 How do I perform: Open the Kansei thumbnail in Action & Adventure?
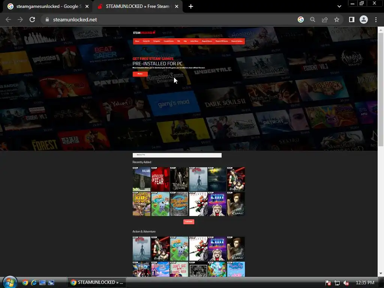pos(236,249)
